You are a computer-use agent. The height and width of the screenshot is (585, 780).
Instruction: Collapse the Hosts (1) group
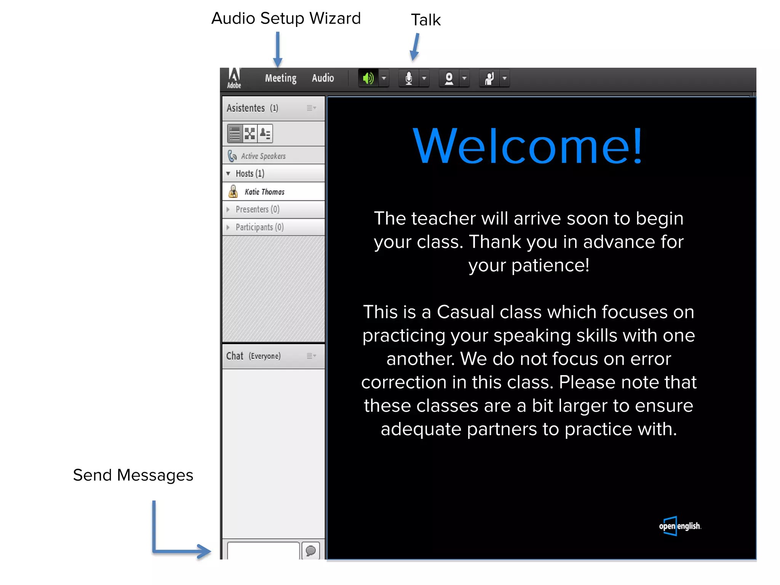[229, 174]
